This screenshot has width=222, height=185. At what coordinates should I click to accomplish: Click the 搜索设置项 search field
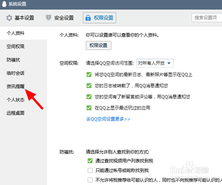point(207,18)
